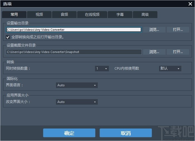Open the 界面语言 Auto dropdown
This screenshot has height=141, width=195.
point(77,85)
